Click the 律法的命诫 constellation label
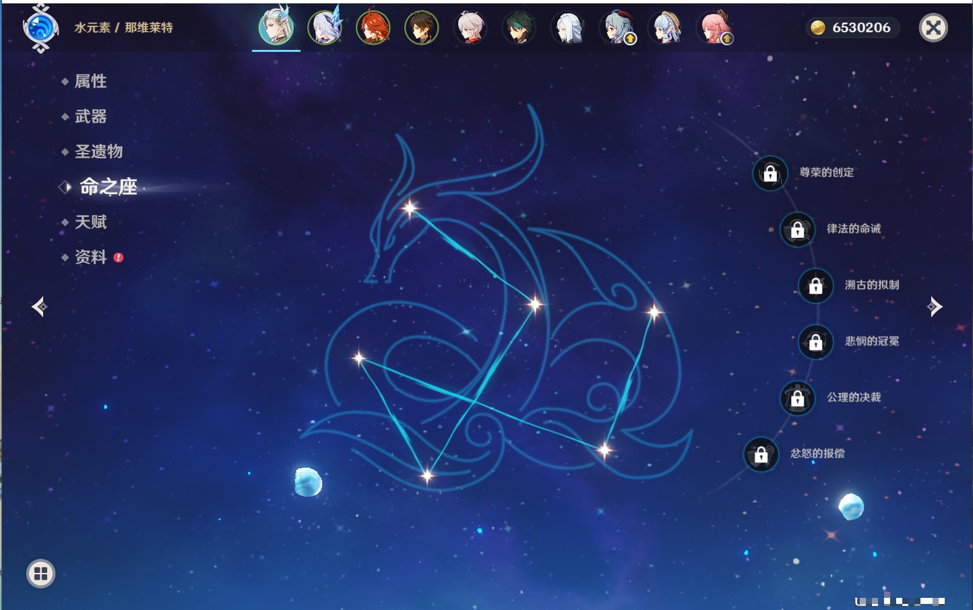 click(x=854, y=228)
